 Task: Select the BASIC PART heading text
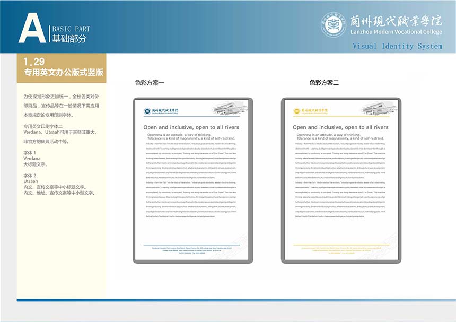click(x=71, y=29)
